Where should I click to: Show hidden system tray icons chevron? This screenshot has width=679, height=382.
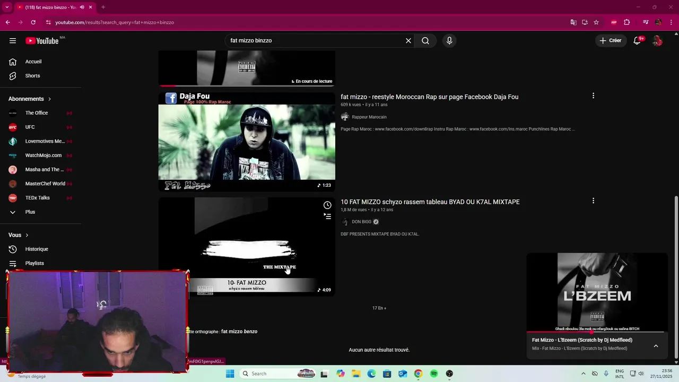click(583, 374)
